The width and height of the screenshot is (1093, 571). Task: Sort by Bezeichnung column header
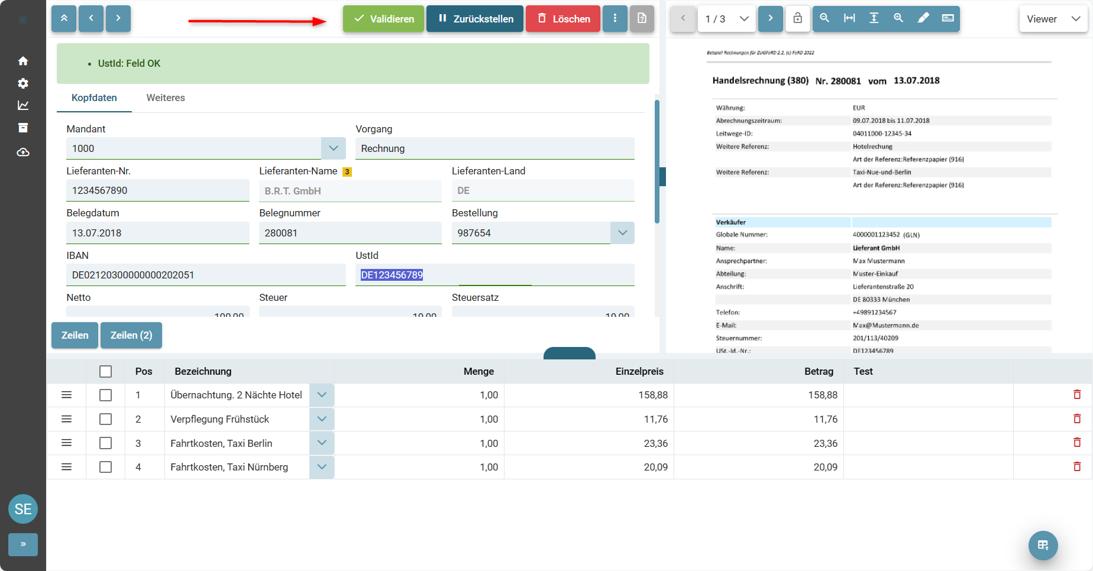point(203,371)
